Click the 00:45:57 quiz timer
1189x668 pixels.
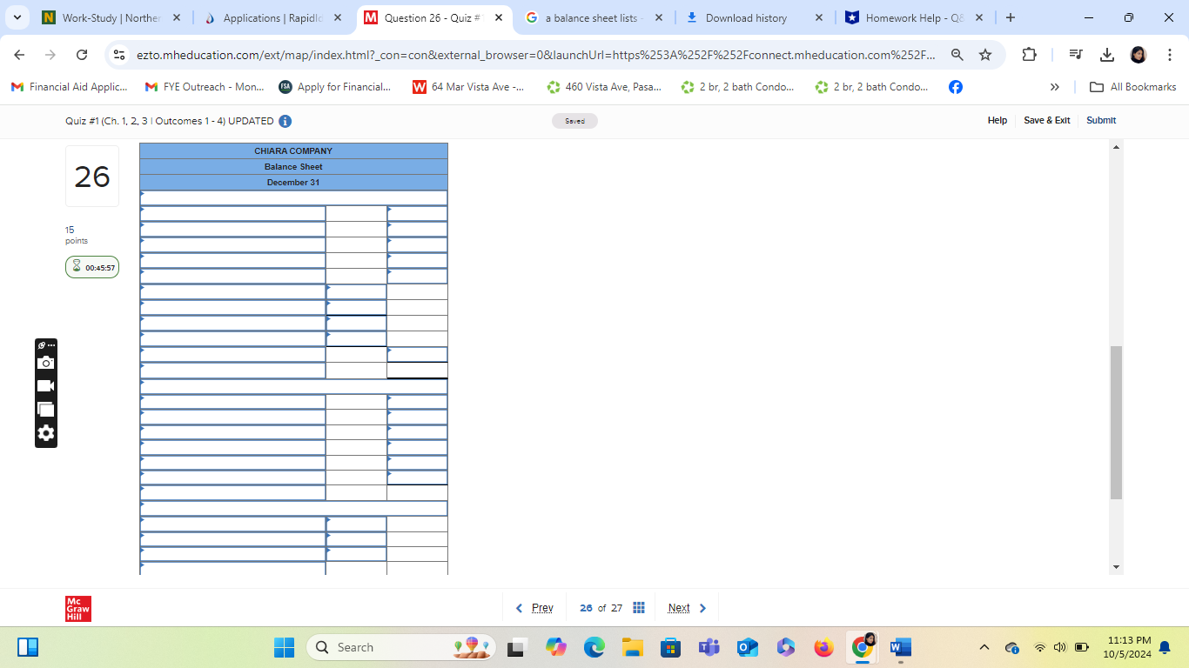[92, 267]
